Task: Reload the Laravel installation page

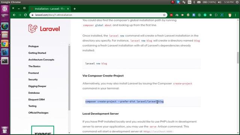Action: pos(25,15)
